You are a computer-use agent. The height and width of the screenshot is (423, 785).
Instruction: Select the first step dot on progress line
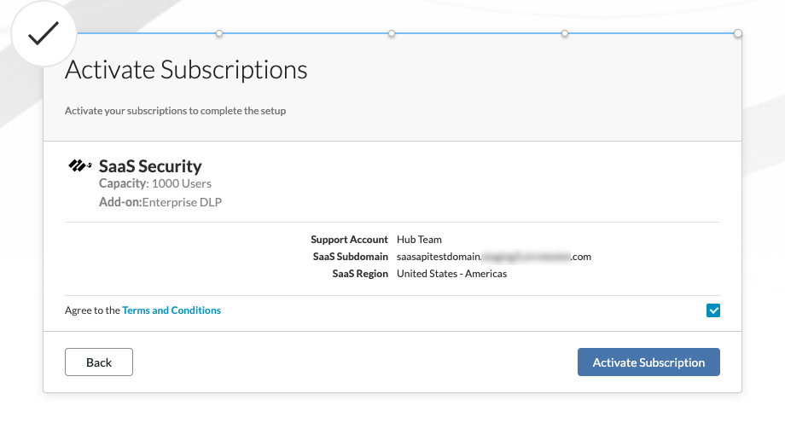219,33
